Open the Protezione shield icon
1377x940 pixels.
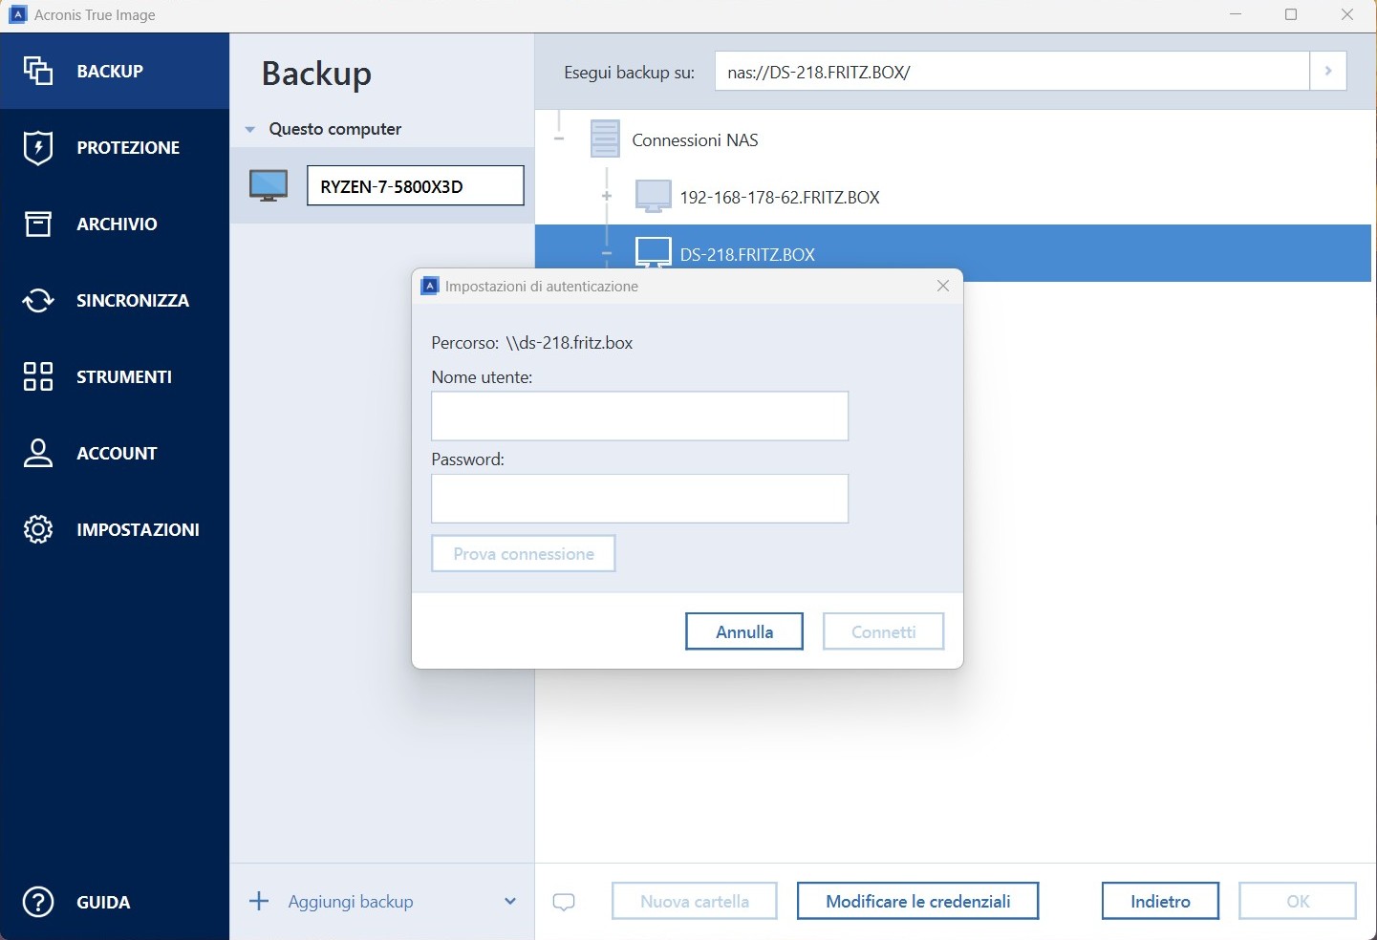point(38,147)
